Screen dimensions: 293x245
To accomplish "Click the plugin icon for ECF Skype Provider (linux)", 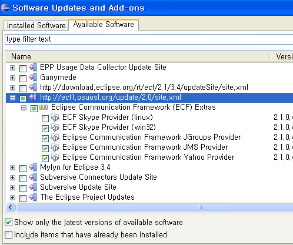I will pyautogui.click(x=55, y=118).
